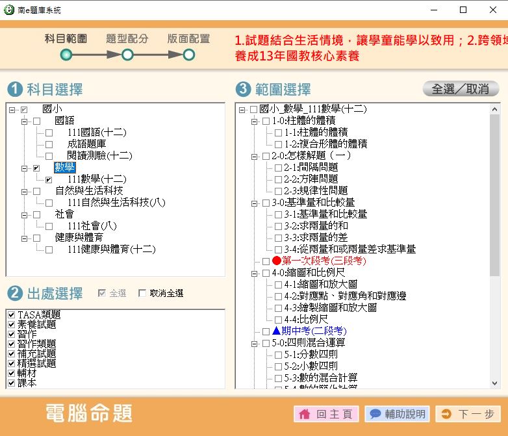This screenshot has height=436, width=508.
Task: Click the 補充試題 source entry
Action: [36, 353]
